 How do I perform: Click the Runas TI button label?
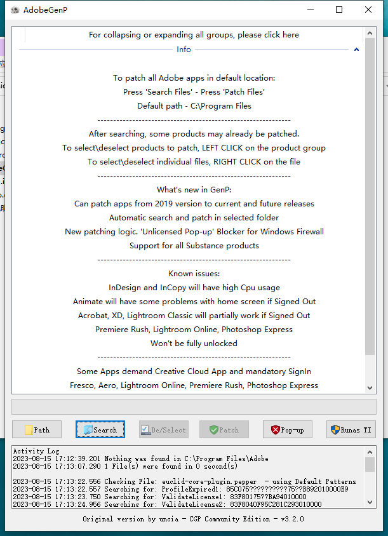point(356,430)
